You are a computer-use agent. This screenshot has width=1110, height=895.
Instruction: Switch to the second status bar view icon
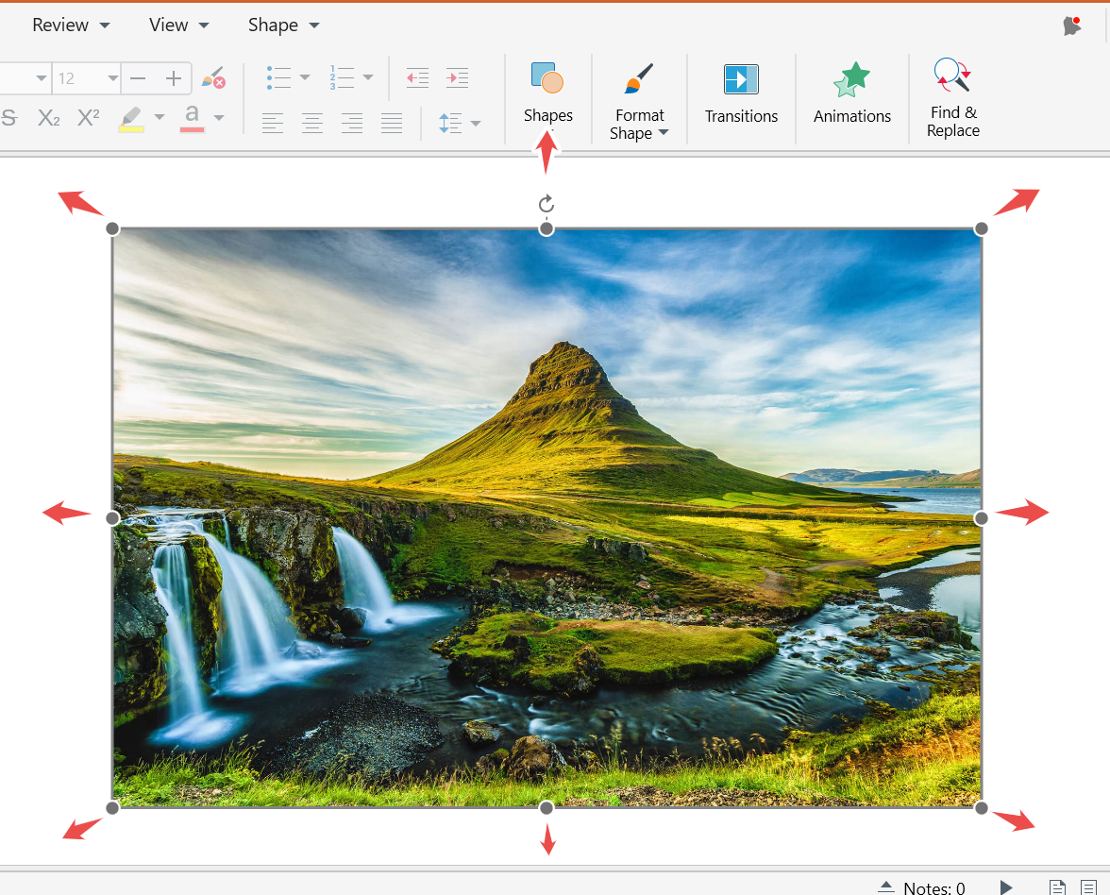point(1089,887)
